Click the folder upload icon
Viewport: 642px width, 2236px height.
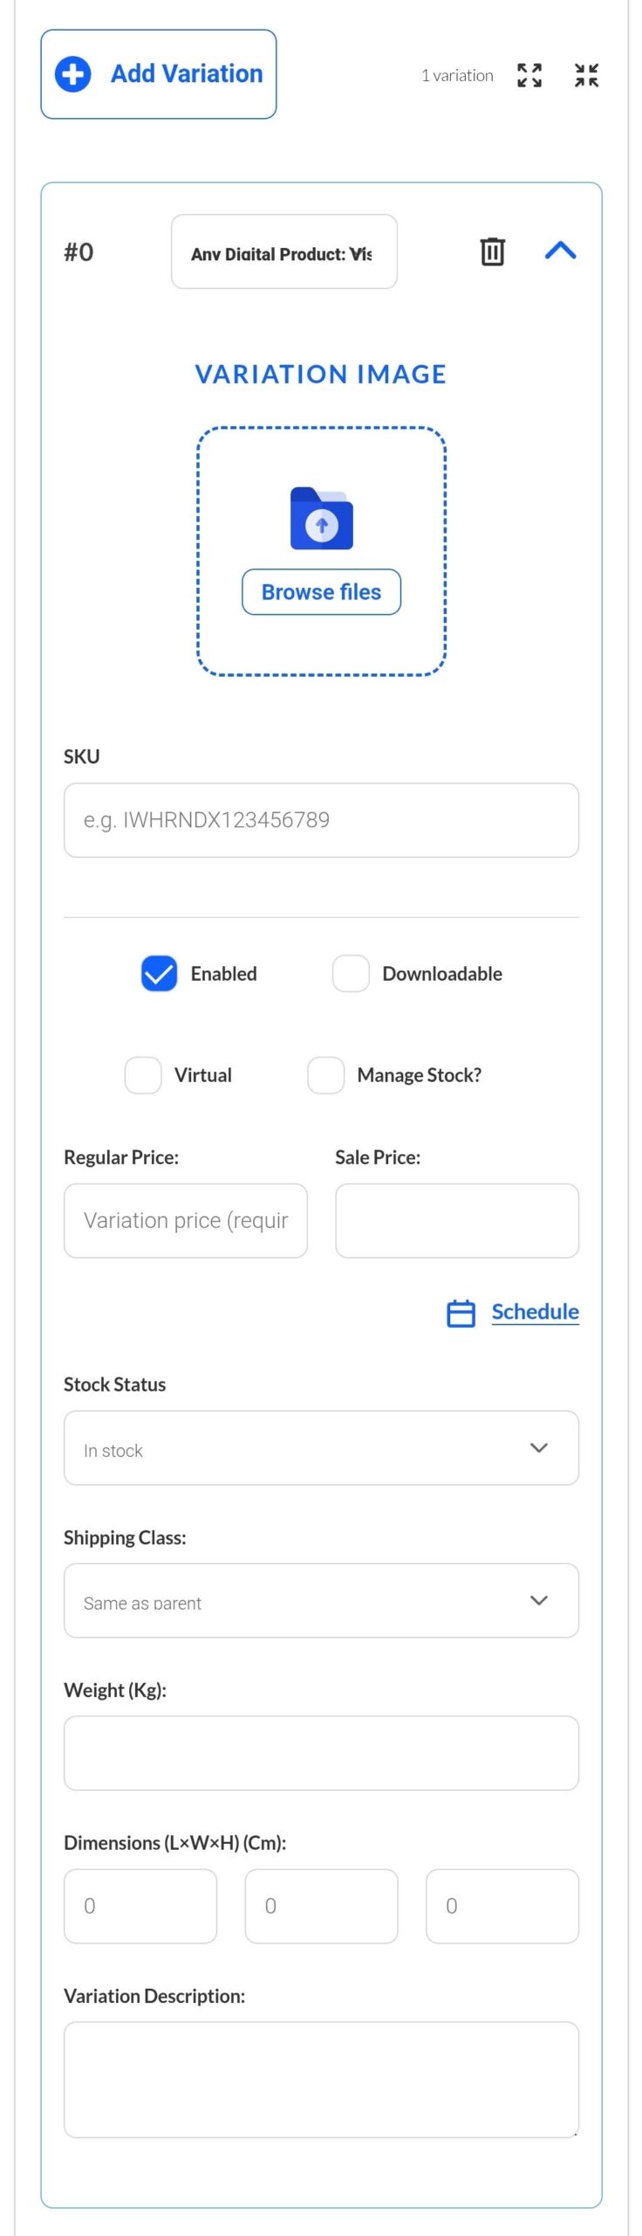pos(321,519)
